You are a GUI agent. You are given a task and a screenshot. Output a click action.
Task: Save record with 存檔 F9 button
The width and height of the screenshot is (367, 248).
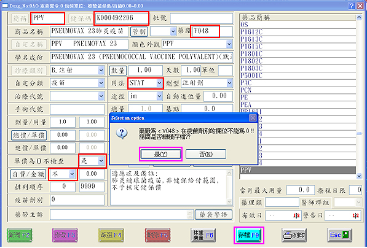(249, 235)
